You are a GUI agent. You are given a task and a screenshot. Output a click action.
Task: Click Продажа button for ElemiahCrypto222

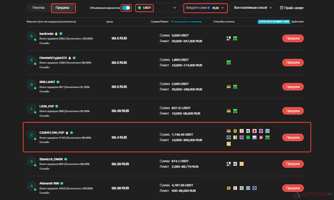[x=293, y=62]
